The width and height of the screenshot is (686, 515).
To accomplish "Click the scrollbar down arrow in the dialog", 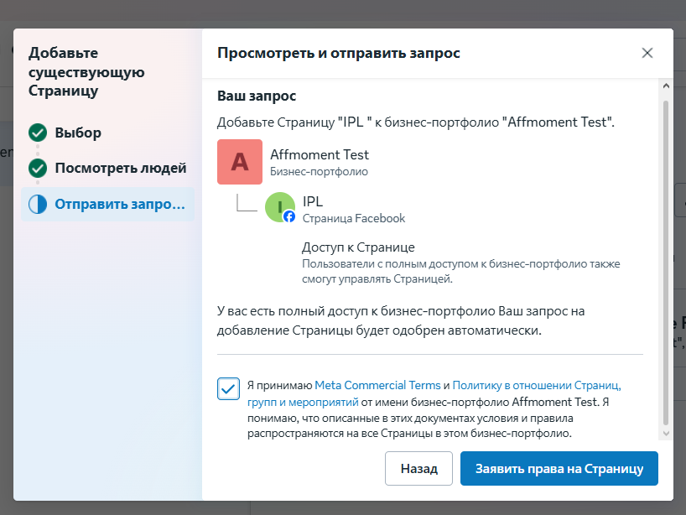I will pyautogui.click(x=666, y=433).
